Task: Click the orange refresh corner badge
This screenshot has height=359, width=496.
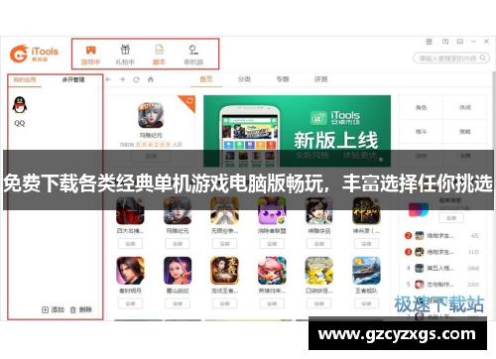Action: pos(189,101)
